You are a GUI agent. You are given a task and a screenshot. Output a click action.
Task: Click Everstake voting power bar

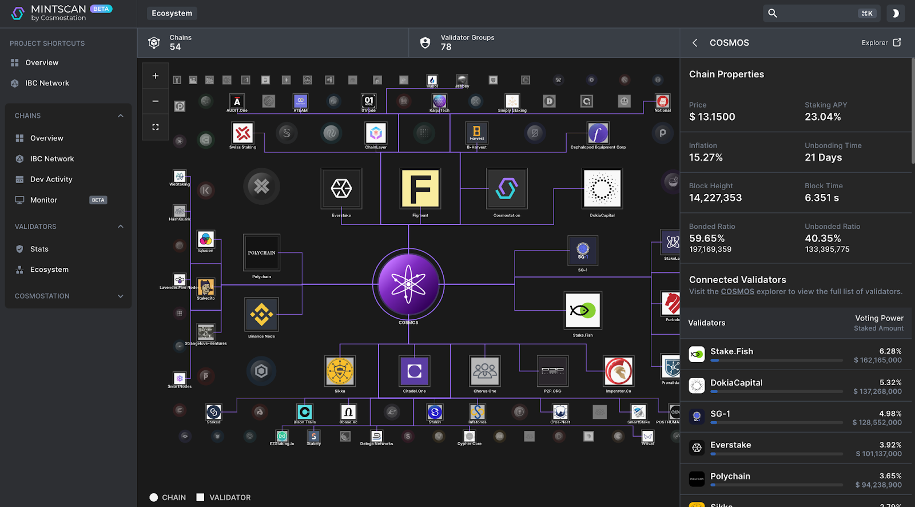point(777,454)
